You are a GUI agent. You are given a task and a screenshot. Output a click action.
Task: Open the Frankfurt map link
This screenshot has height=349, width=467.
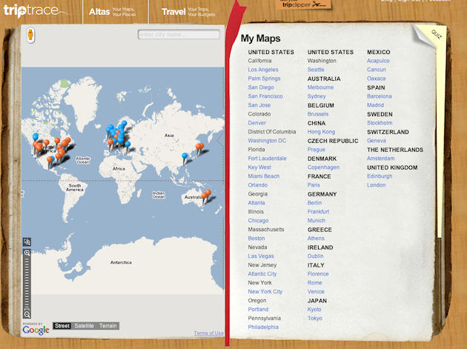[x=318, y=212]
